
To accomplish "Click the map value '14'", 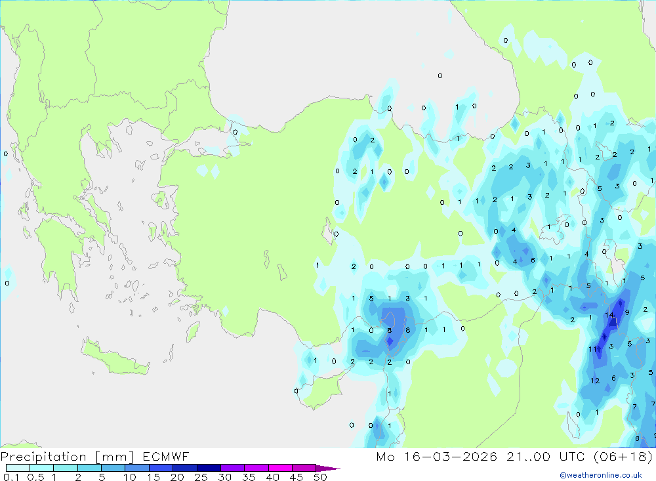I will [x=609, y=315].
